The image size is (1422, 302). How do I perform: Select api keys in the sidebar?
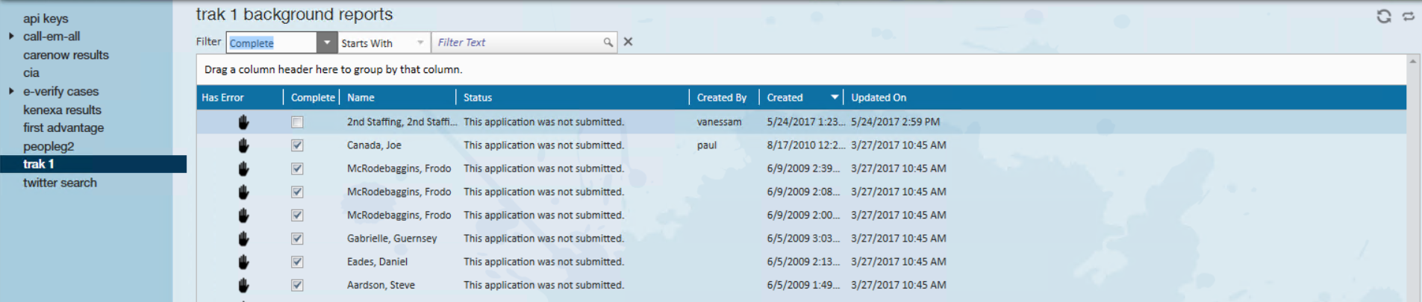point(46,18)
